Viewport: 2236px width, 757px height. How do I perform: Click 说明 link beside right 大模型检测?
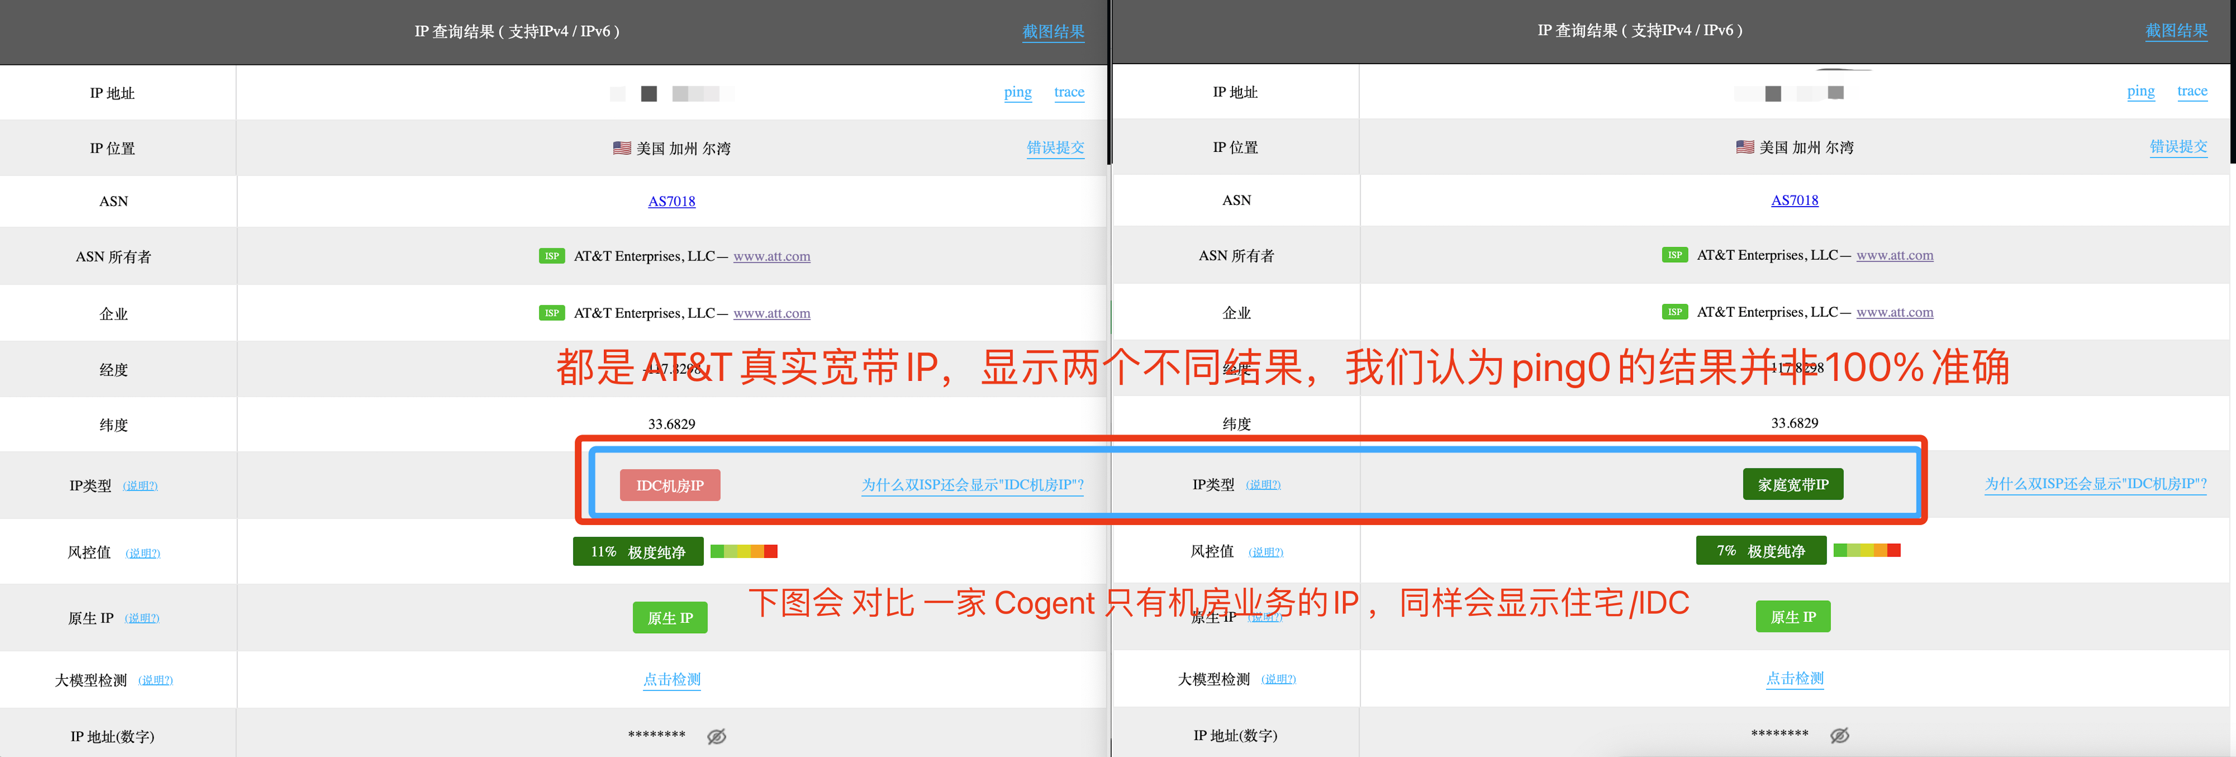coord(1279,680)
